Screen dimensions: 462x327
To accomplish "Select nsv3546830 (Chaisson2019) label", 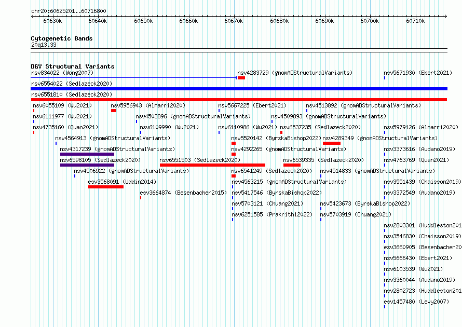I will pos(423,236).
